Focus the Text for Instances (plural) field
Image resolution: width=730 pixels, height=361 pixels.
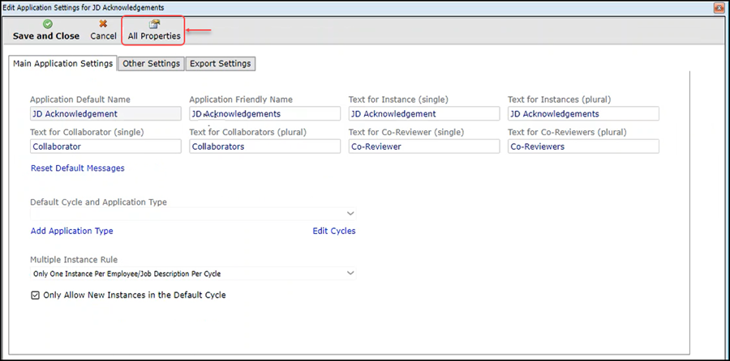(582, 114)
